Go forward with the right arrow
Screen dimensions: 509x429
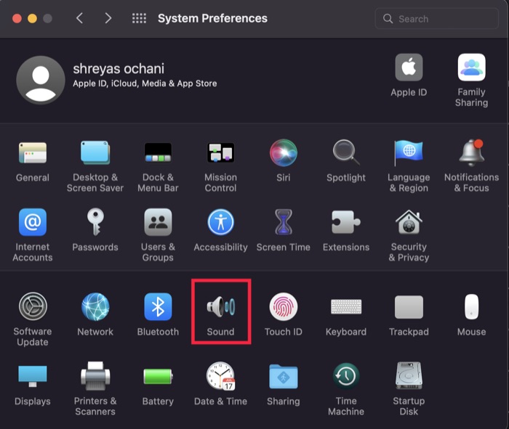(x=108, y=18)
